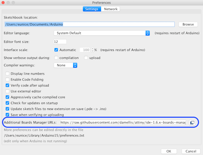Toggle Save when verifying or uploading
Screen dimensions: 203x155
(7, 115)
